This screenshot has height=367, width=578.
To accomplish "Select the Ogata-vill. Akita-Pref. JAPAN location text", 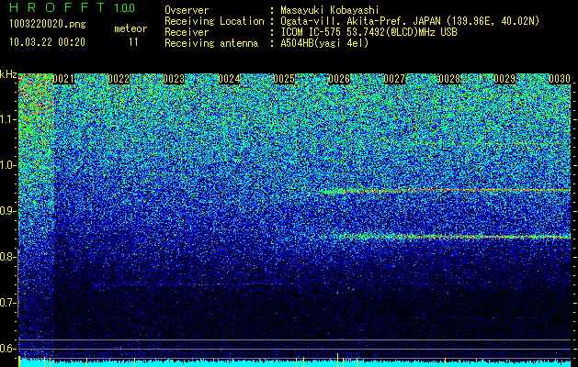I will tap(410, 21).
